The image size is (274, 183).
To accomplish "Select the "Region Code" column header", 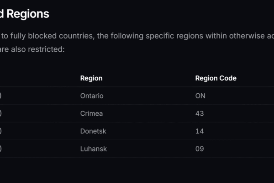I will point(216,78).
